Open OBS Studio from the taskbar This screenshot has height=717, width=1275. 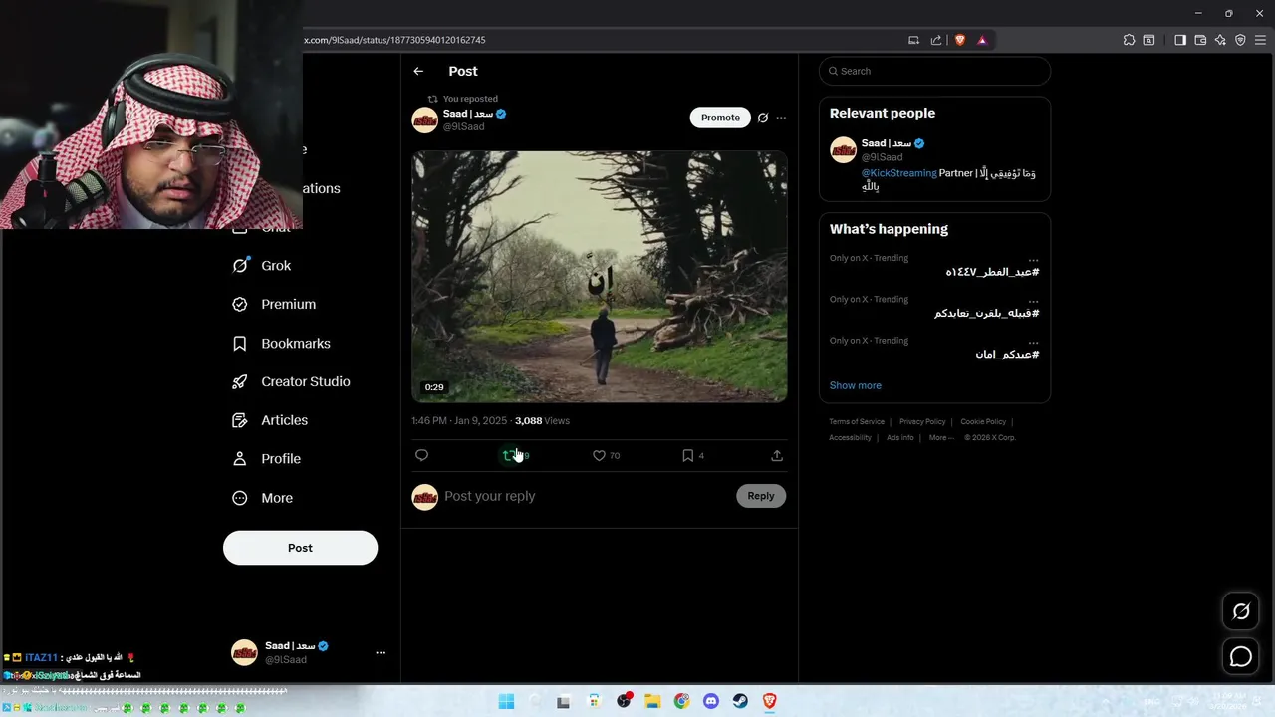(x=624, y=701)
